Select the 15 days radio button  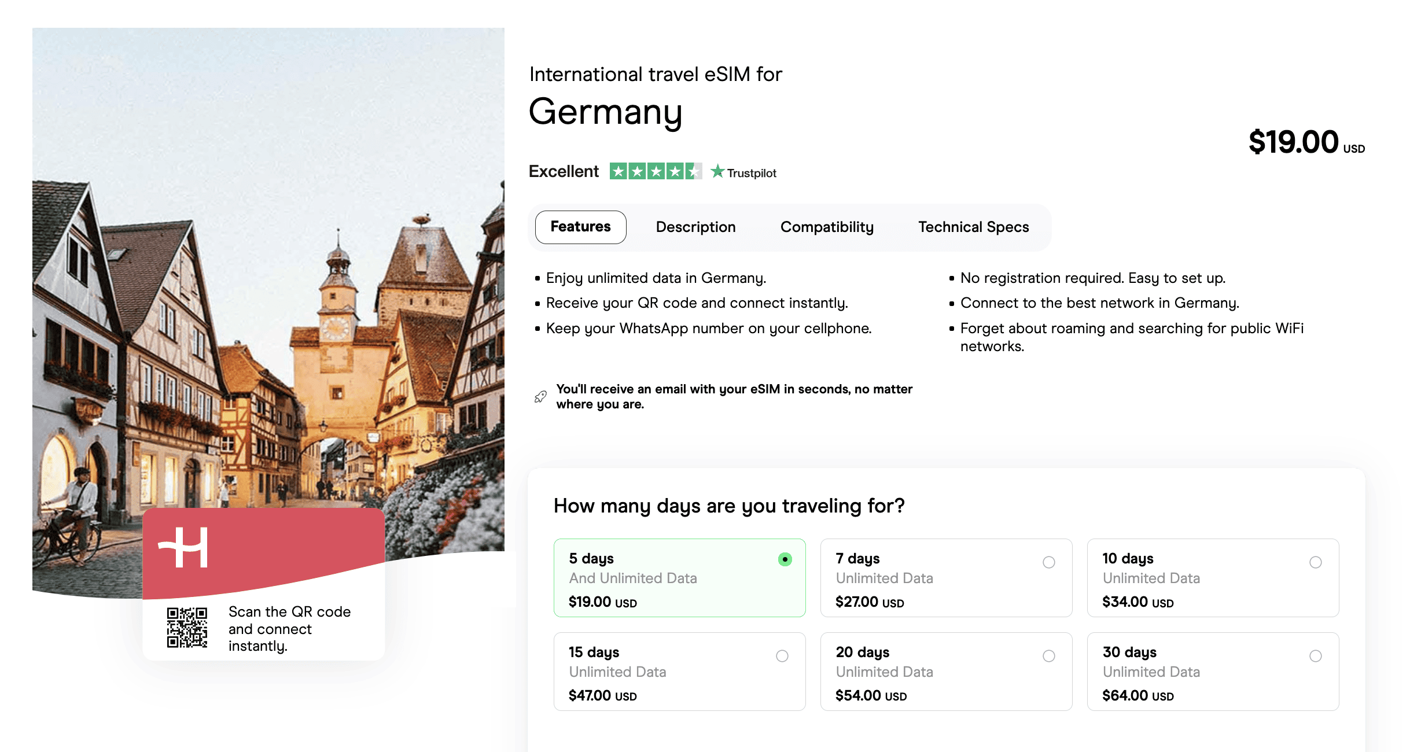(782, 656)
